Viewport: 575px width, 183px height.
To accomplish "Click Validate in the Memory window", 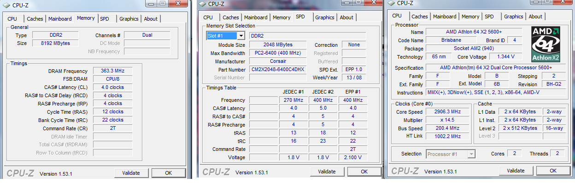I will [x=131, y=173].
